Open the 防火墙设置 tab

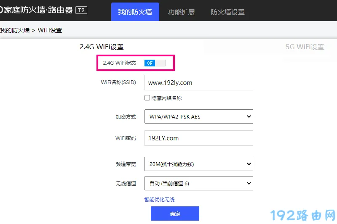click(227, 12)
